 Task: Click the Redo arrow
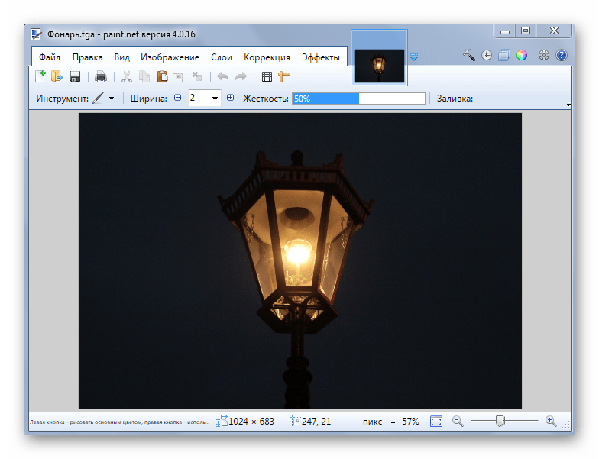[x=241, y=76]
